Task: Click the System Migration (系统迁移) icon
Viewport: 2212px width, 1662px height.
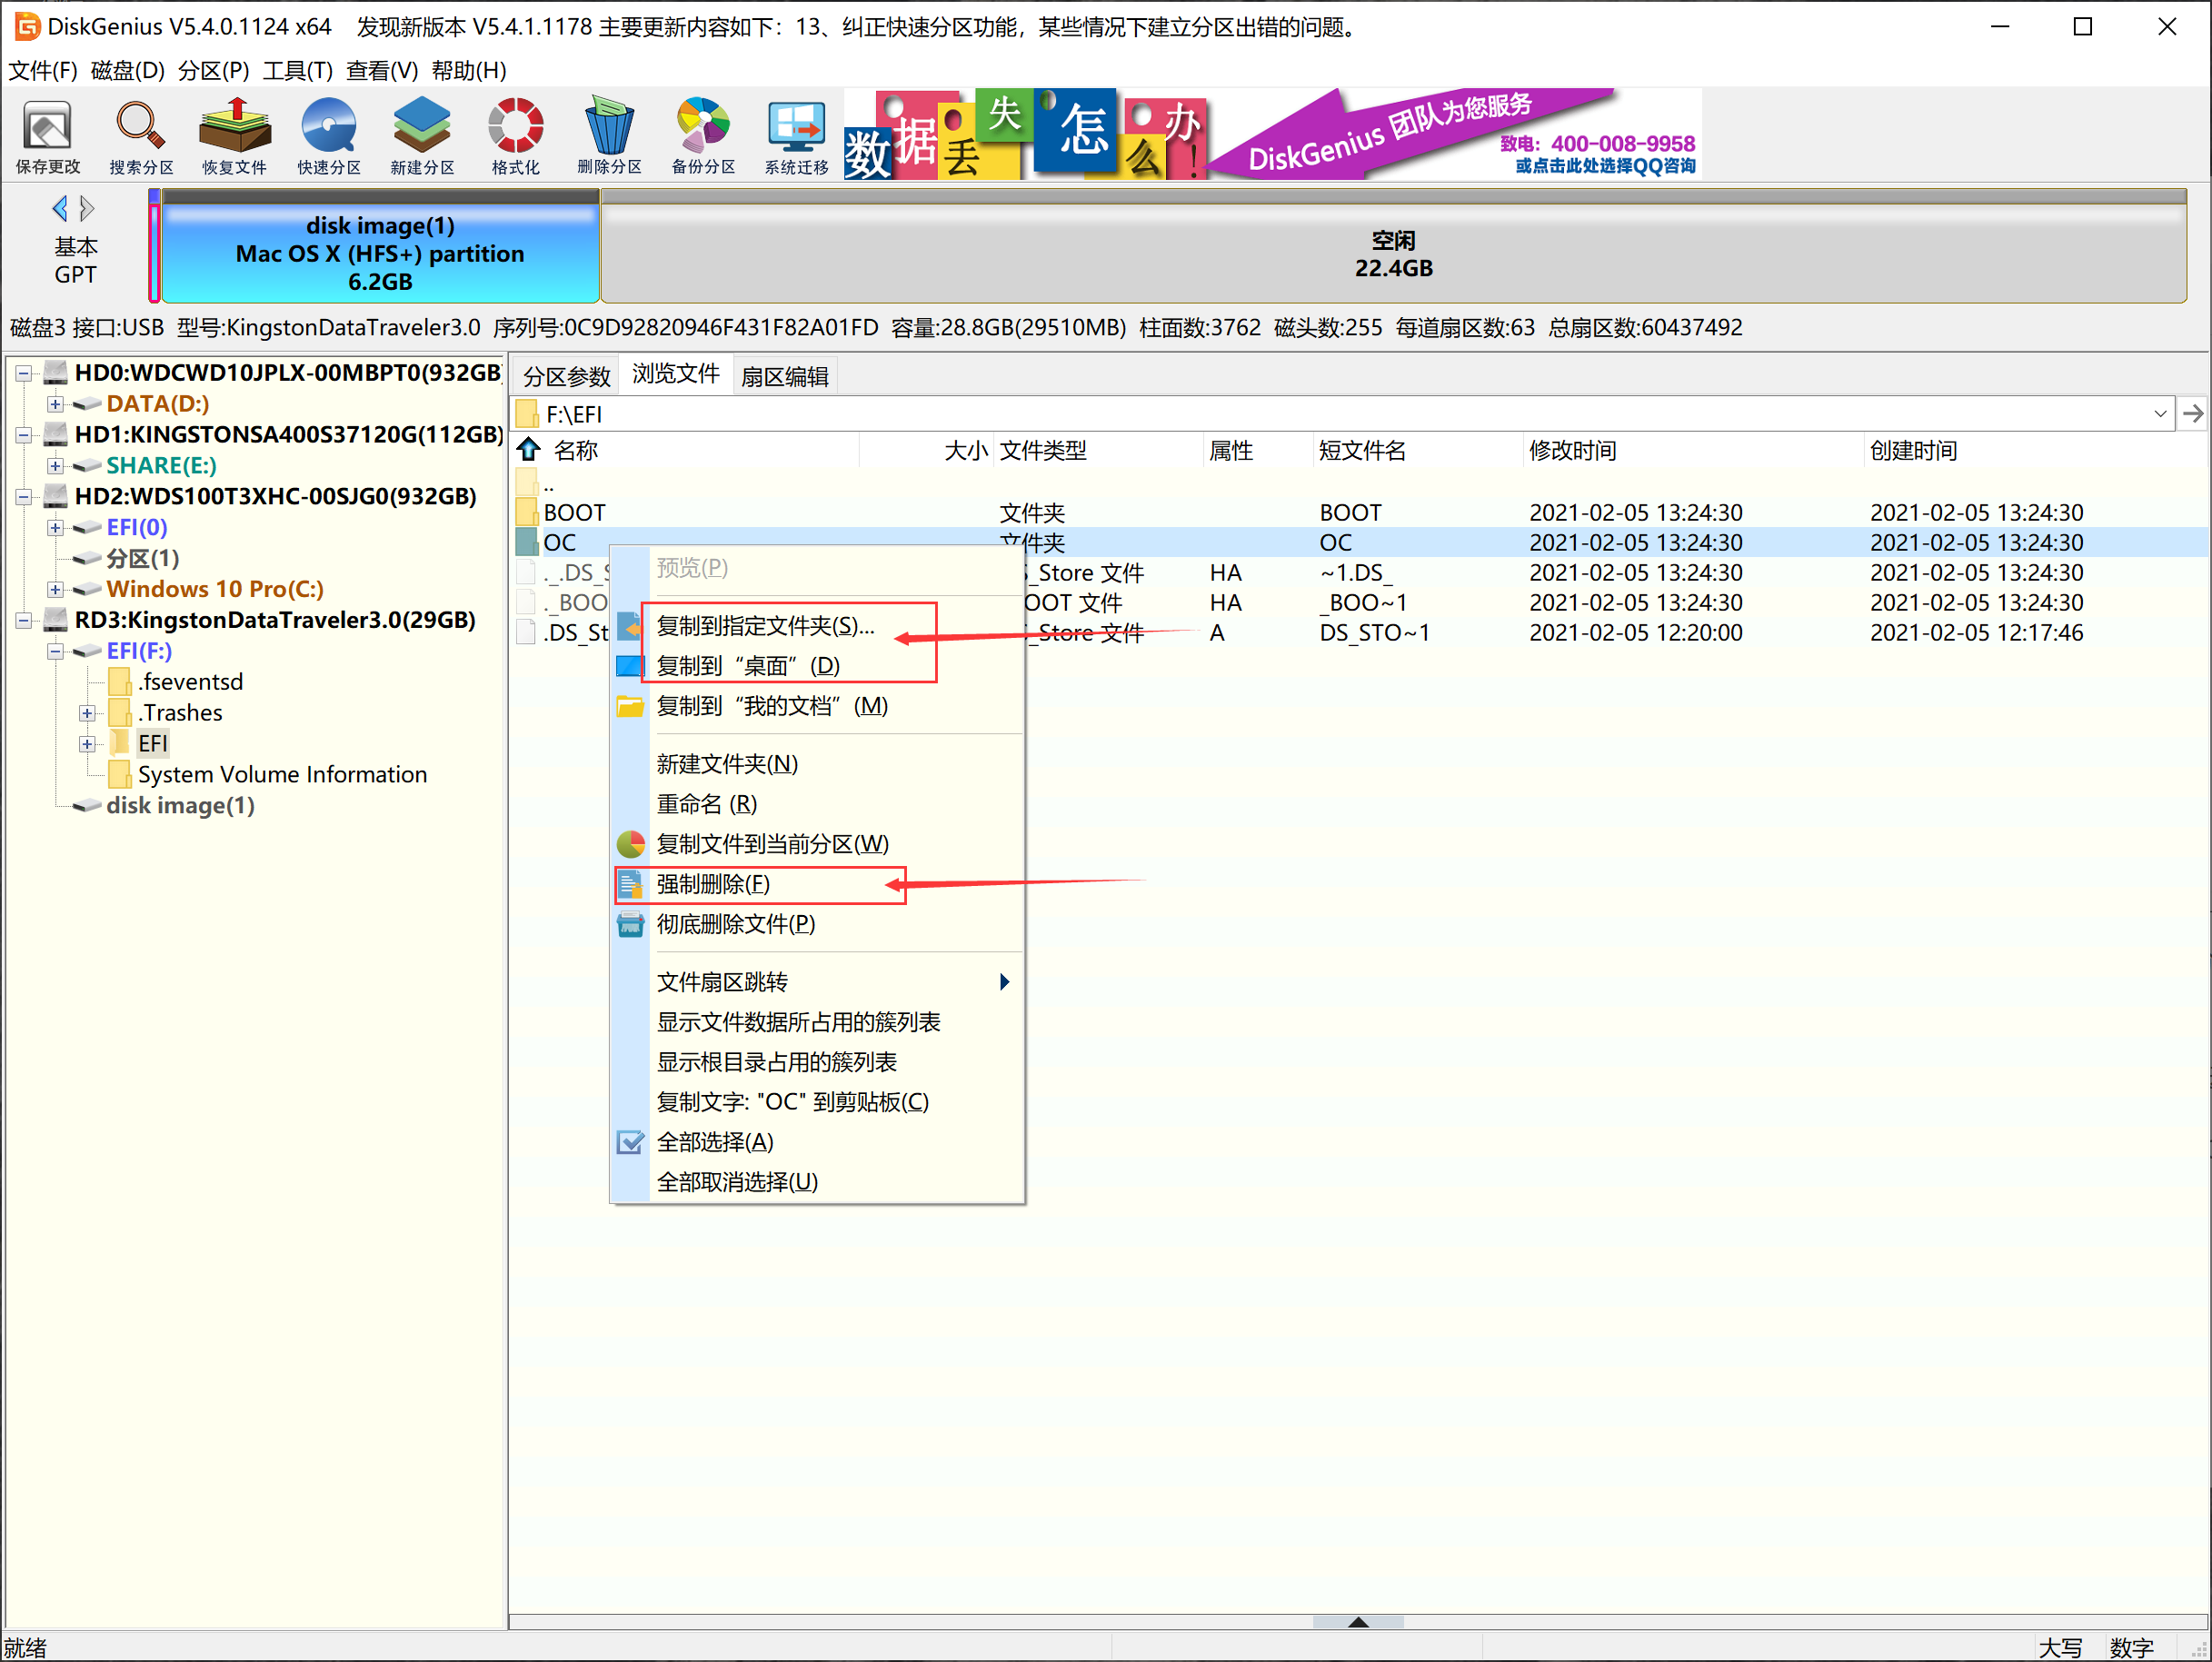Action: point(797,137)
